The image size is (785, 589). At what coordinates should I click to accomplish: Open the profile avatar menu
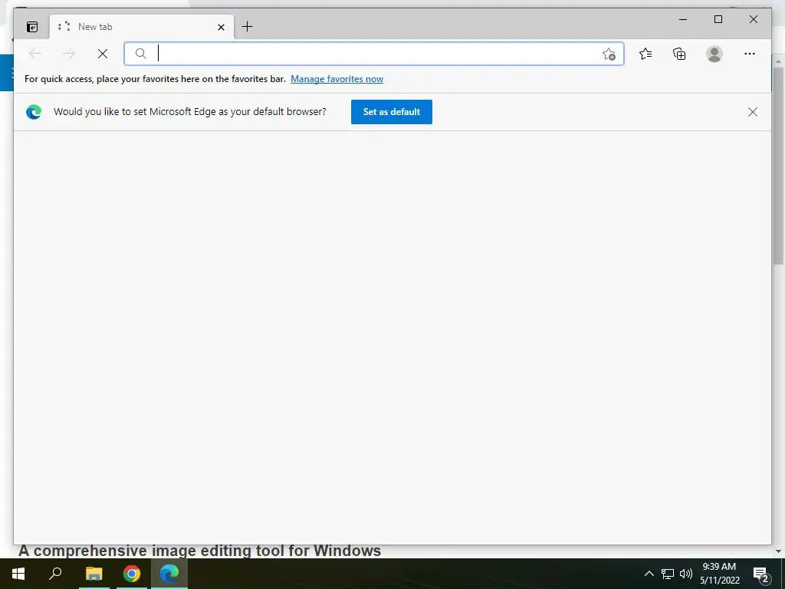(x=714, y=54)
